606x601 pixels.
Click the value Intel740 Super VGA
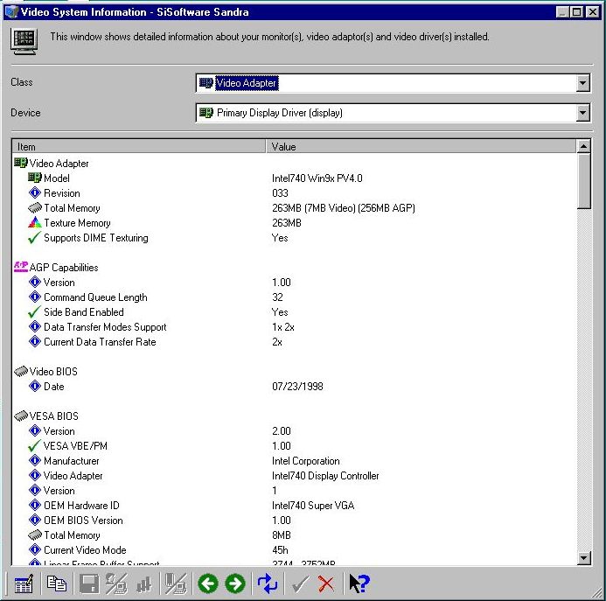click(x=313, y=505)
